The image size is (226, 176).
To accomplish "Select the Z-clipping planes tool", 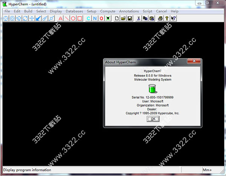I will (52, 18).
